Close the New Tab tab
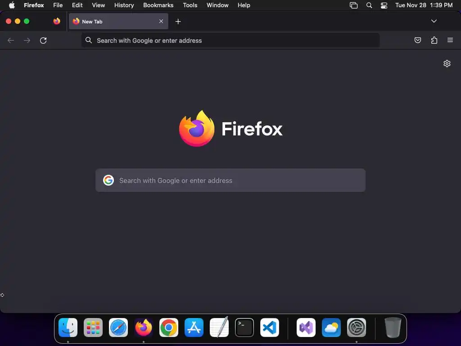The height and width of the screenshot is (346, 461). click(x=161, y=21)
